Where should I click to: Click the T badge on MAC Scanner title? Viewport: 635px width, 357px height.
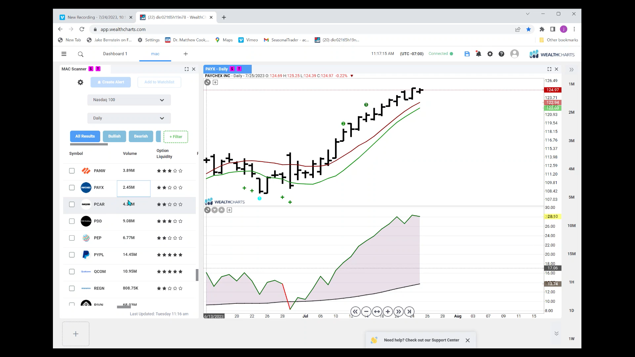98,69
